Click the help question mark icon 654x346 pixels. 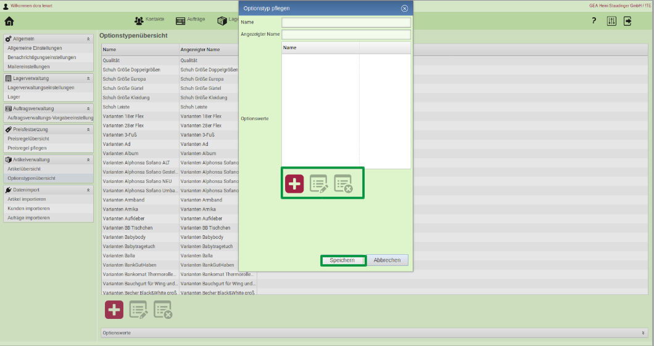(x=594, y=21)
